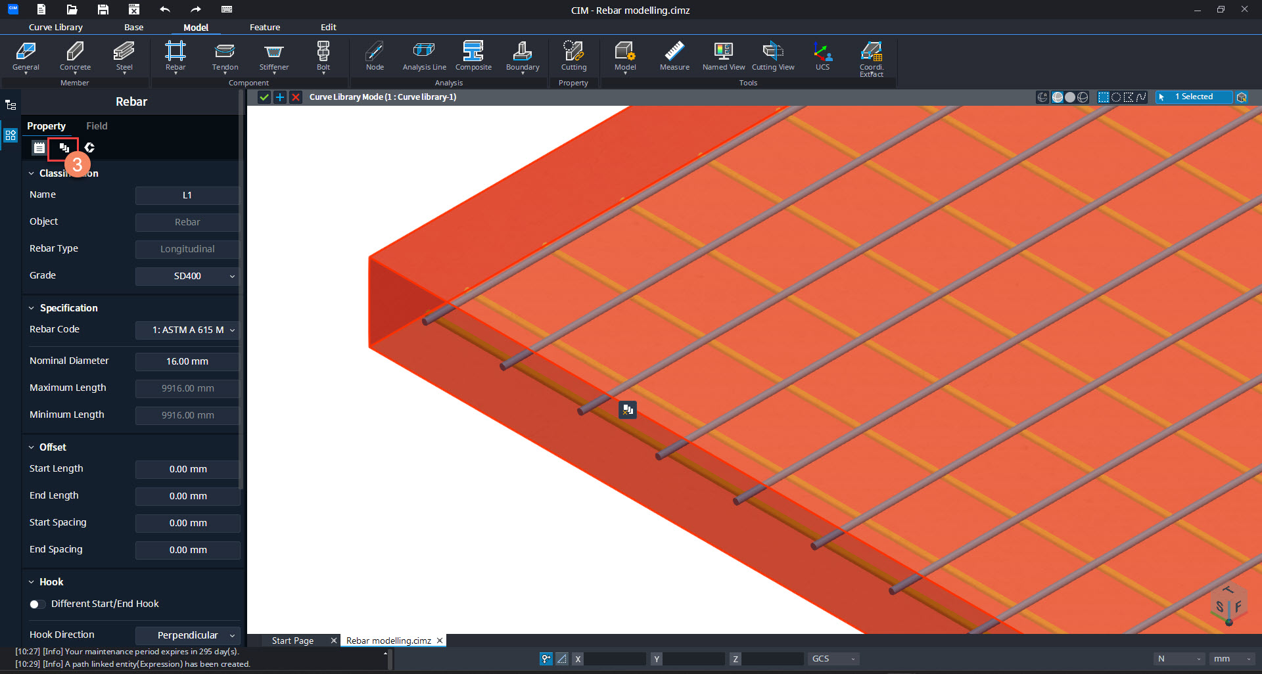Enable shaded with wireframe display mode

[1058, 97]
